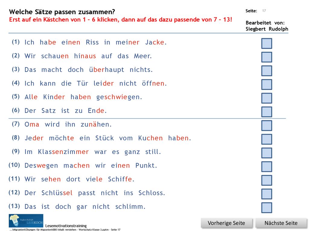Click the Lesemotivationstraining label

pos(66,226)
